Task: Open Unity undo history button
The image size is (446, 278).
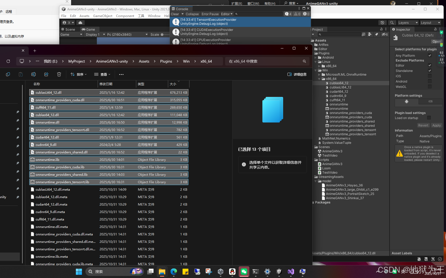Action: [x=382, y=23]
